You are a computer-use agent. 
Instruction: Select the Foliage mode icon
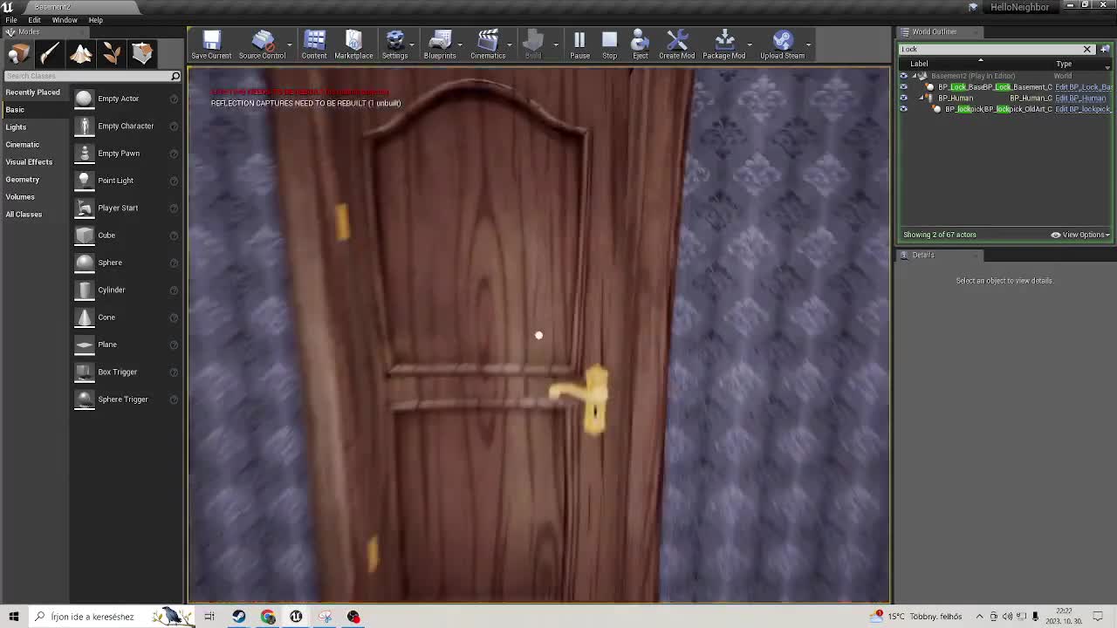point(112,54)
